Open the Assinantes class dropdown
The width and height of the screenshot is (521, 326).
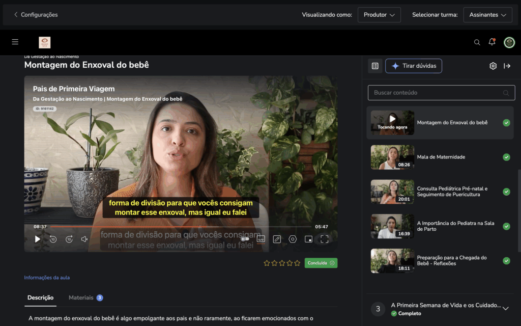tap(487, 15)
